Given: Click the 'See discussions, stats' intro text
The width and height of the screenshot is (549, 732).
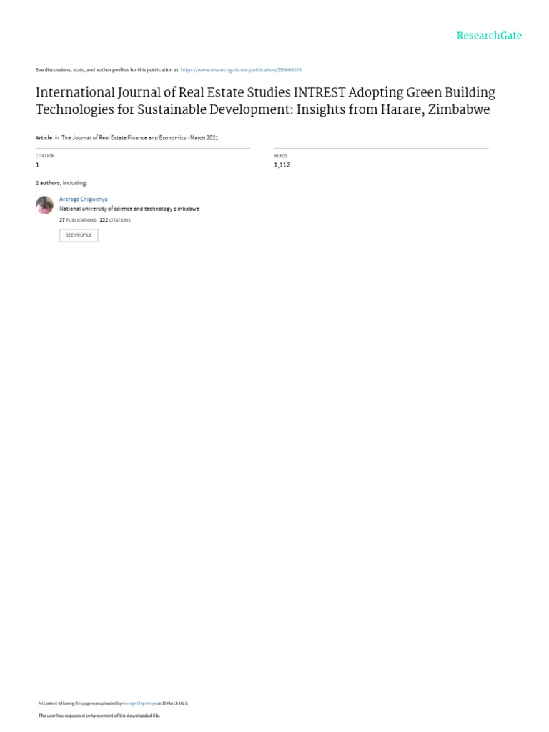Looking at the screenshot, I should (x=107, y=70).
